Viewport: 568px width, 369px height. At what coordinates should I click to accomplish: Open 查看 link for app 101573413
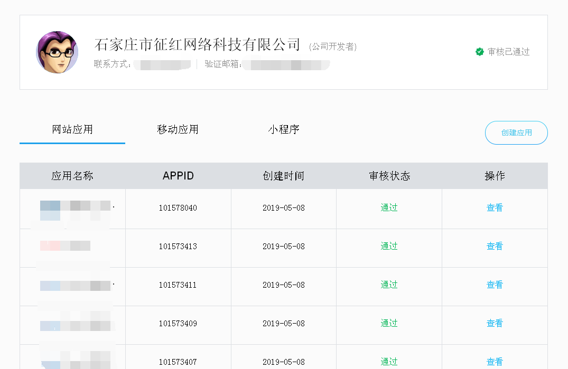click(x=495, y=246)
